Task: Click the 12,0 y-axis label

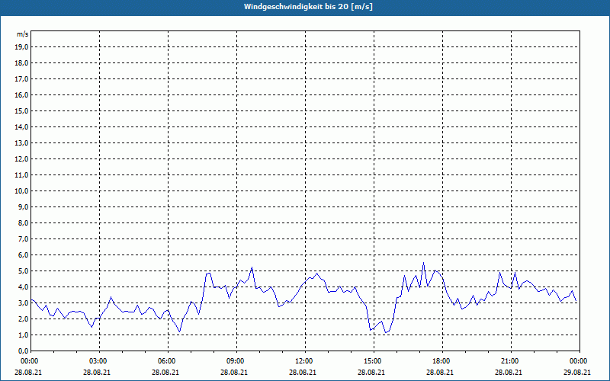Action: (x=22, y=159)
